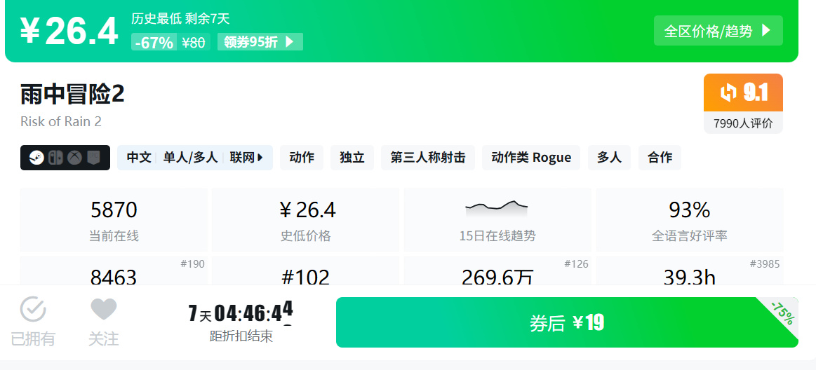Open the 9.1 rating score badge
This screenshot has height=370, width=816.
[743, 92]
